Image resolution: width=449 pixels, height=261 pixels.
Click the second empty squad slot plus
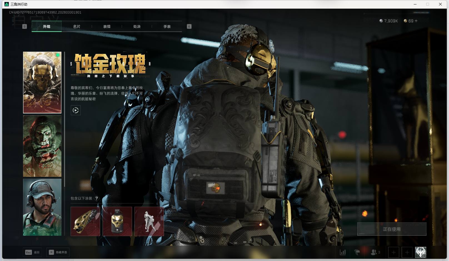click(407, 252)
